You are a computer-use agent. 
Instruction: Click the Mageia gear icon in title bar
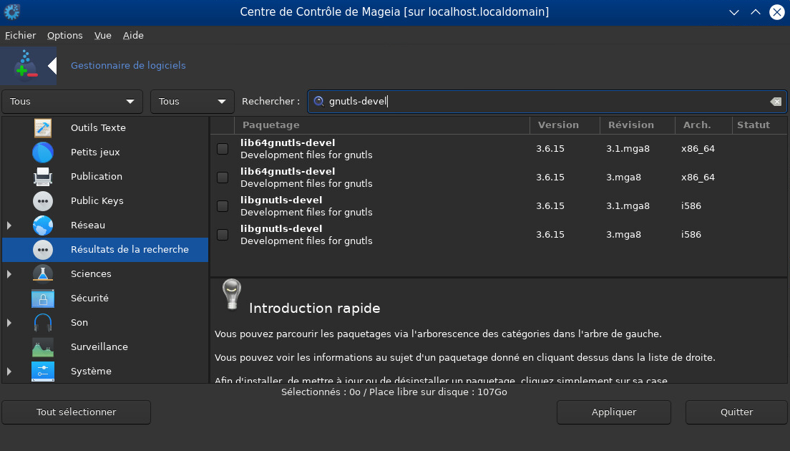pos(12,11)
